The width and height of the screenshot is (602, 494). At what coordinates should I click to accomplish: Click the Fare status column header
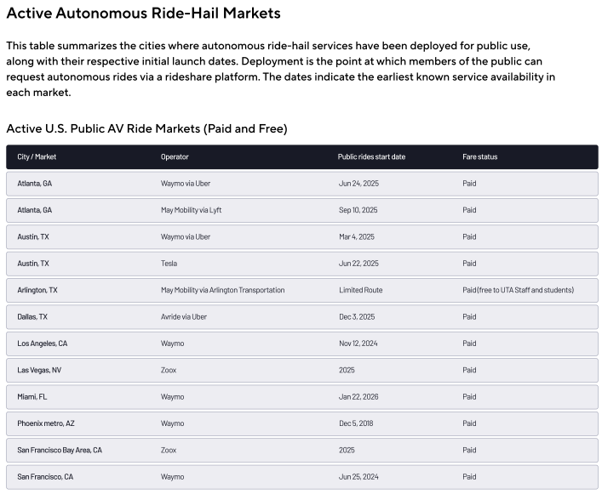coord(479,156)
